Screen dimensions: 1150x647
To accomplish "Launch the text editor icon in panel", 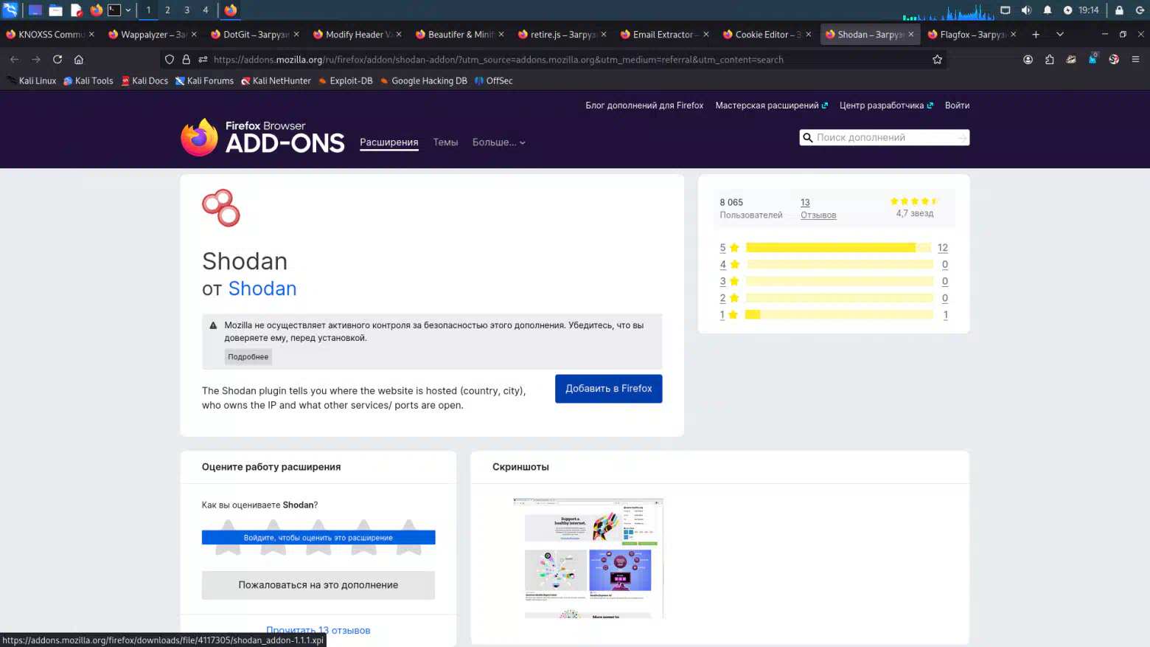I will coord(76,10).
